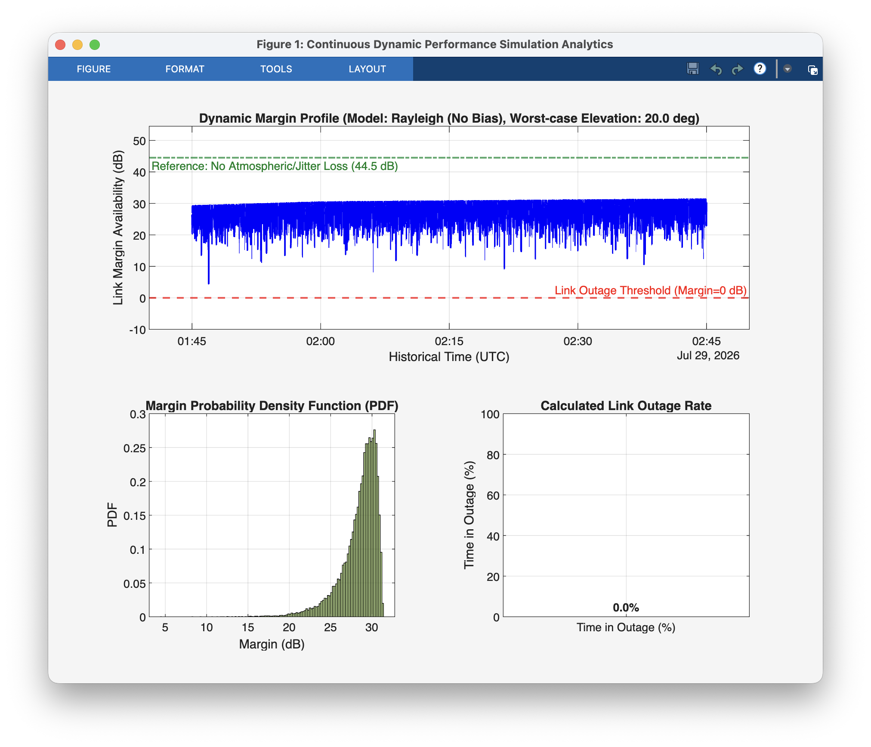Screen dimensions: 871x747
Task: Click the tallest green histogram bar
Action: [x=374, y=523]
